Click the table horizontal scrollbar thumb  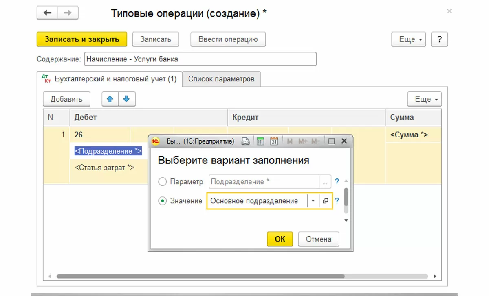200,276
